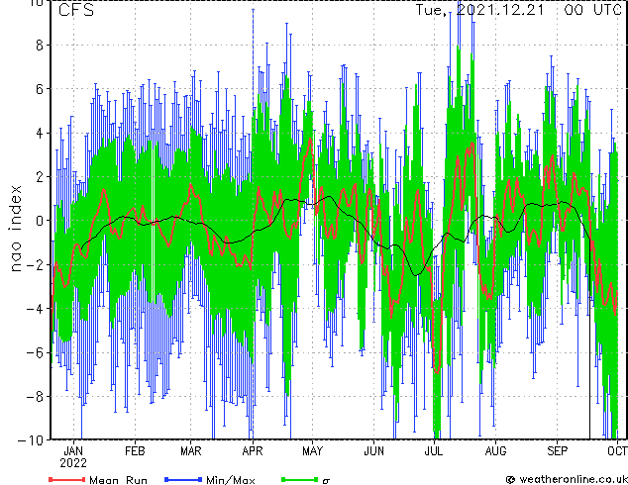Click the sigma symbol legend text
The image size is (628, 485).
pos(326,481)
